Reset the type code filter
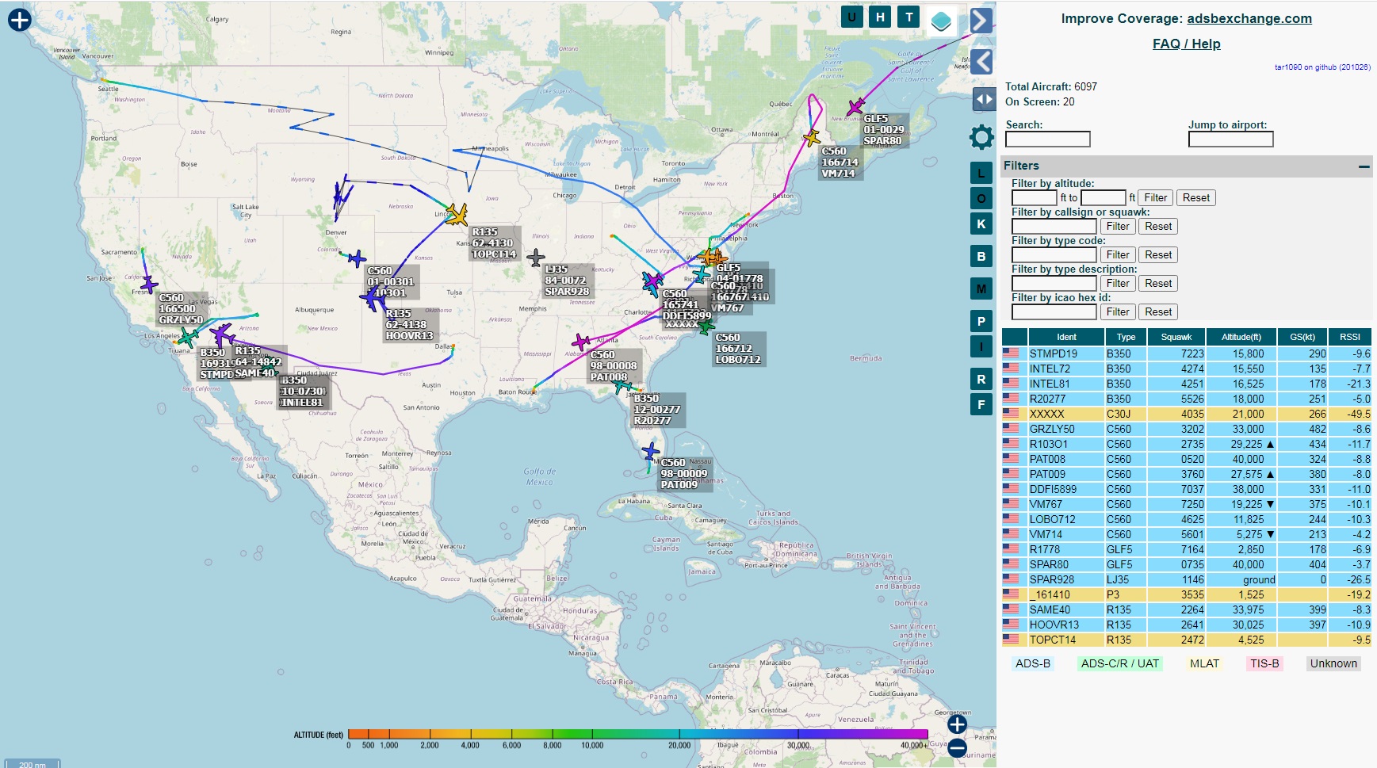 pyautogui.click(x=1158, y=255)
